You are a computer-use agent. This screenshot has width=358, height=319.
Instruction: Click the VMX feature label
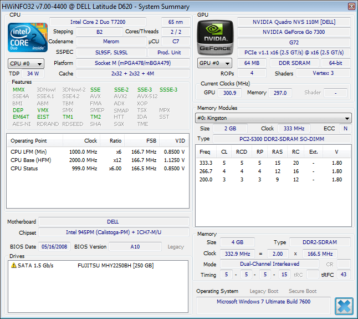click(43, 110)
